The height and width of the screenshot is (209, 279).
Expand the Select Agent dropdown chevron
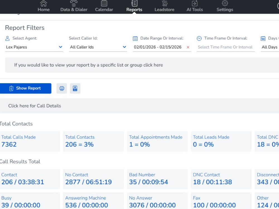pos(61,47)
